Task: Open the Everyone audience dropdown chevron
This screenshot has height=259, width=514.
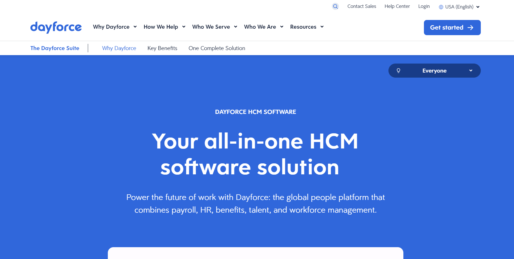Action: tap(471, 71)
